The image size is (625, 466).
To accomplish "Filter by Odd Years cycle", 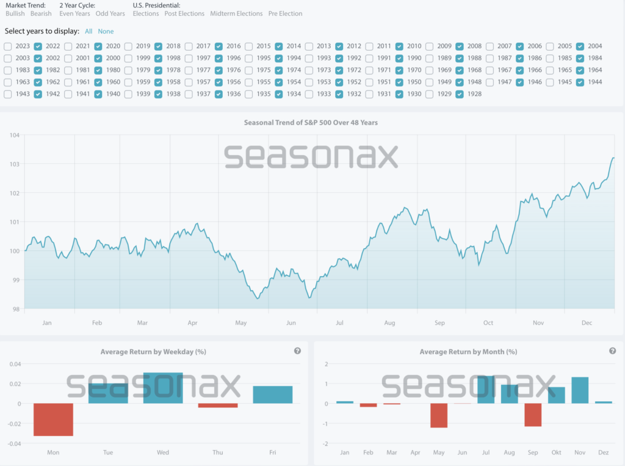I will pyautogui.click(x=110, y=13).
